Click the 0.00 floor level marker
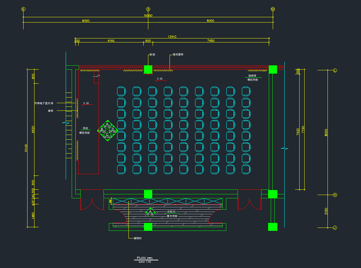 point(160,79)
